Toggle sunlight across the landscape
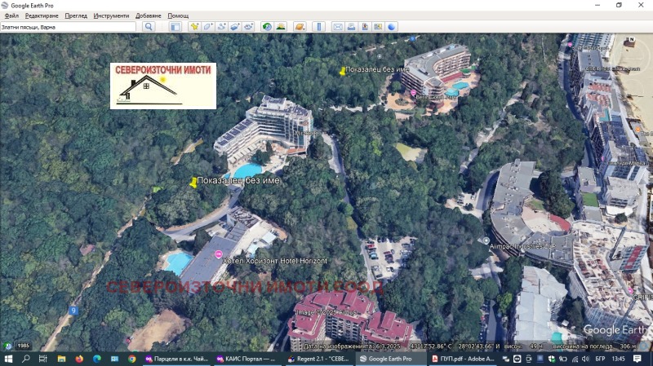653x366 pixels. (x=281, y=27)
